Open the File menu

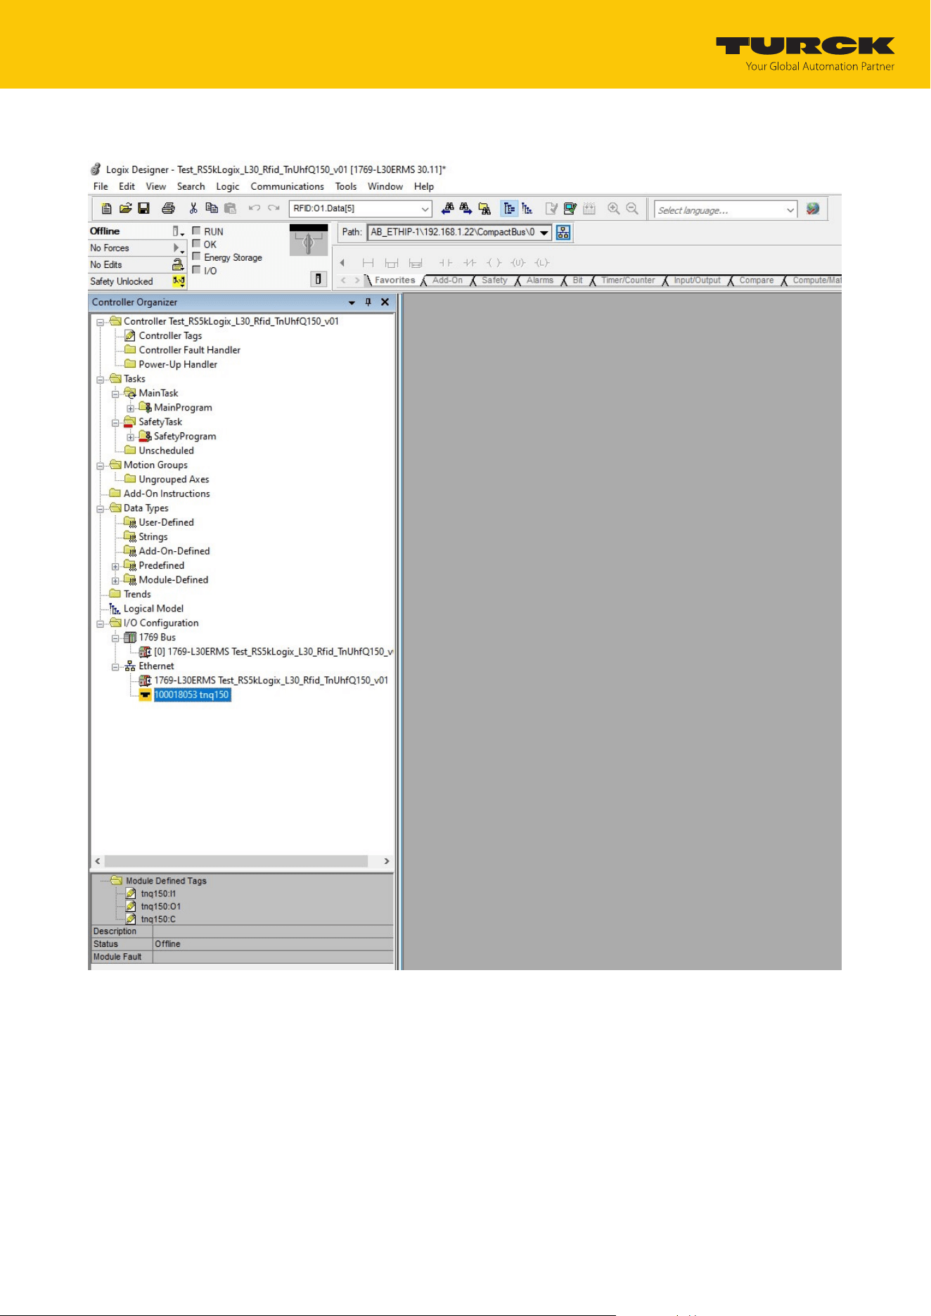(101, 186)
